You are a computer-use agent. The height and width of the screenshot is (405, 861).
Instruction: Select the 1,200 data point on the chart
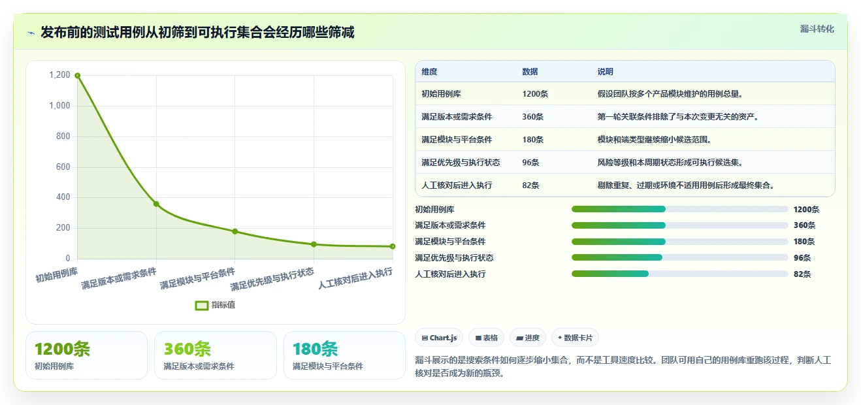[77, 75]
